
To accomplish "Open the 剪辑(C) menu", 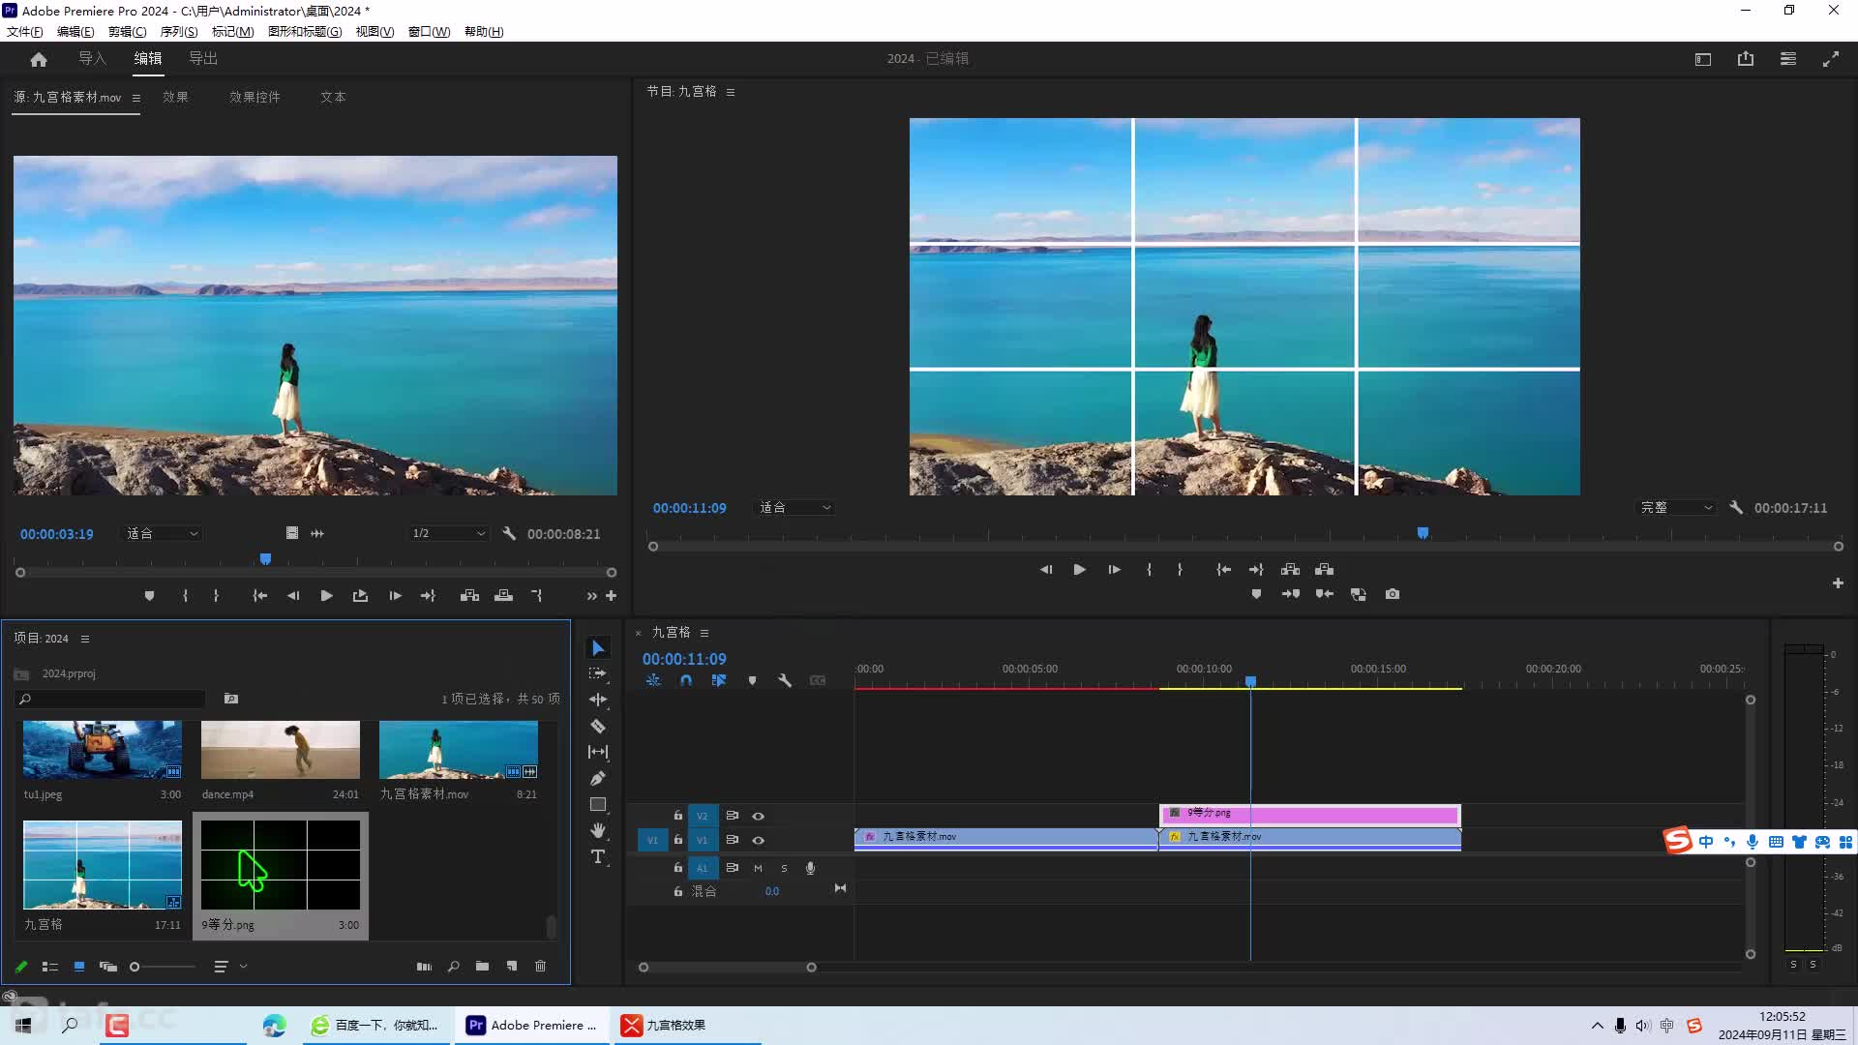I will (127, 31).
